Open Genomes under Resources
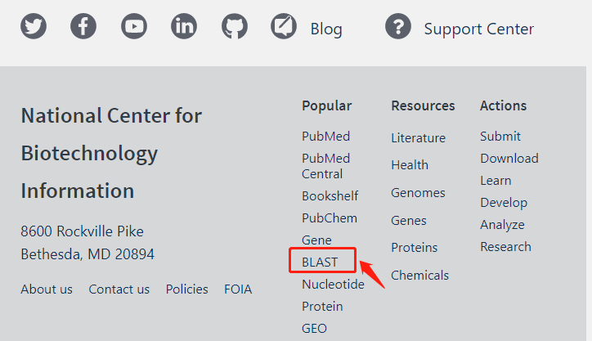Image resolution: width=592 pixels, height=341 pixels. pos(419,193)
